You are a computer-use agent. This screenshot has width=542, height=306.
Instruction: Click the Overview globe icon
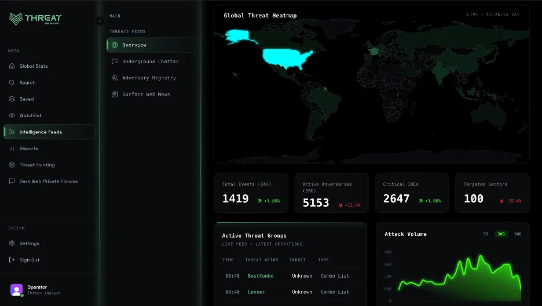(115, 45)
